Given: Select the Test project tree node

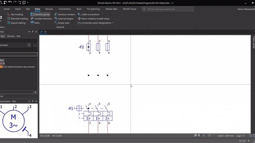Looking at the screenshot, I should (x=2, y=60).
